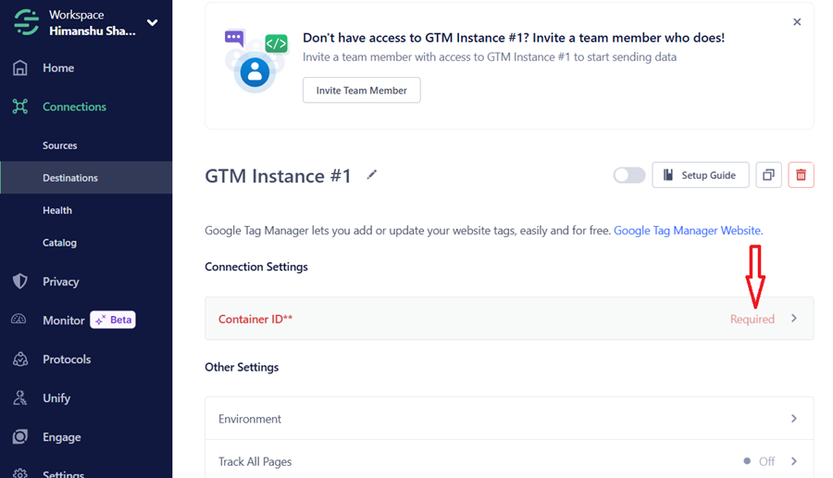833x478 pixels.
Task: Click the Required label on Container ID
Action: 752,319
